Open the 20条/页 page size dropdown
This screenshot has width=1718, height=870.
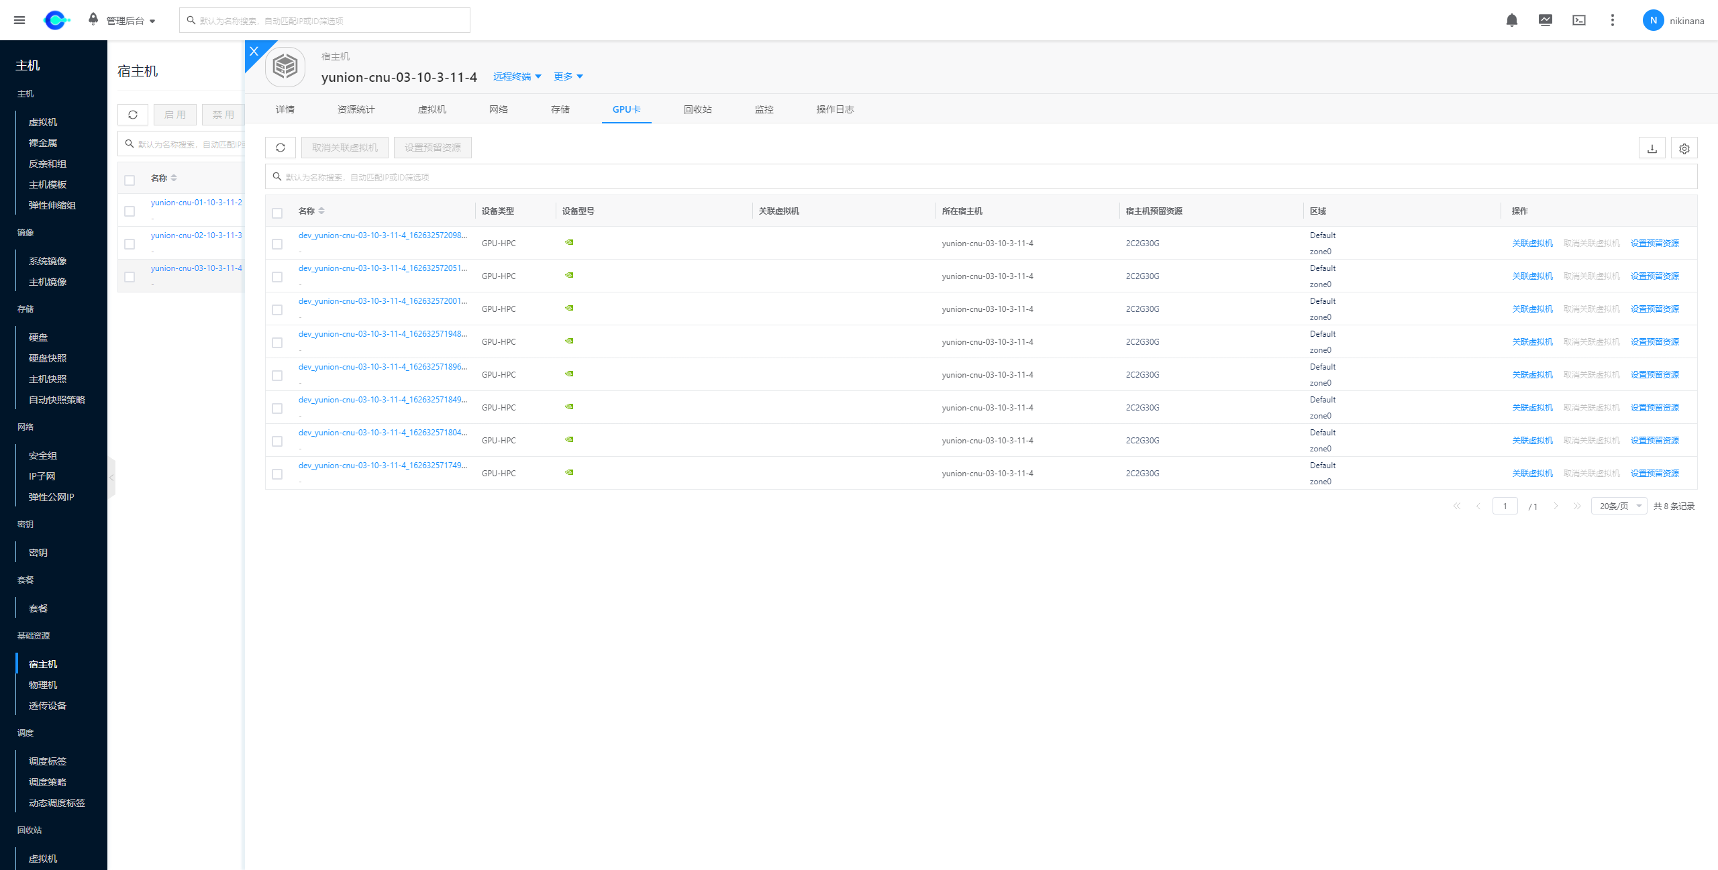pyautogui.click(x=1618, y=505)
